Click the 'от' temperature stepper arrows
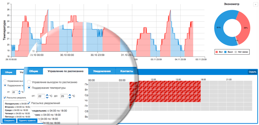This screenshot has width=259, height=125. [47, 96]
